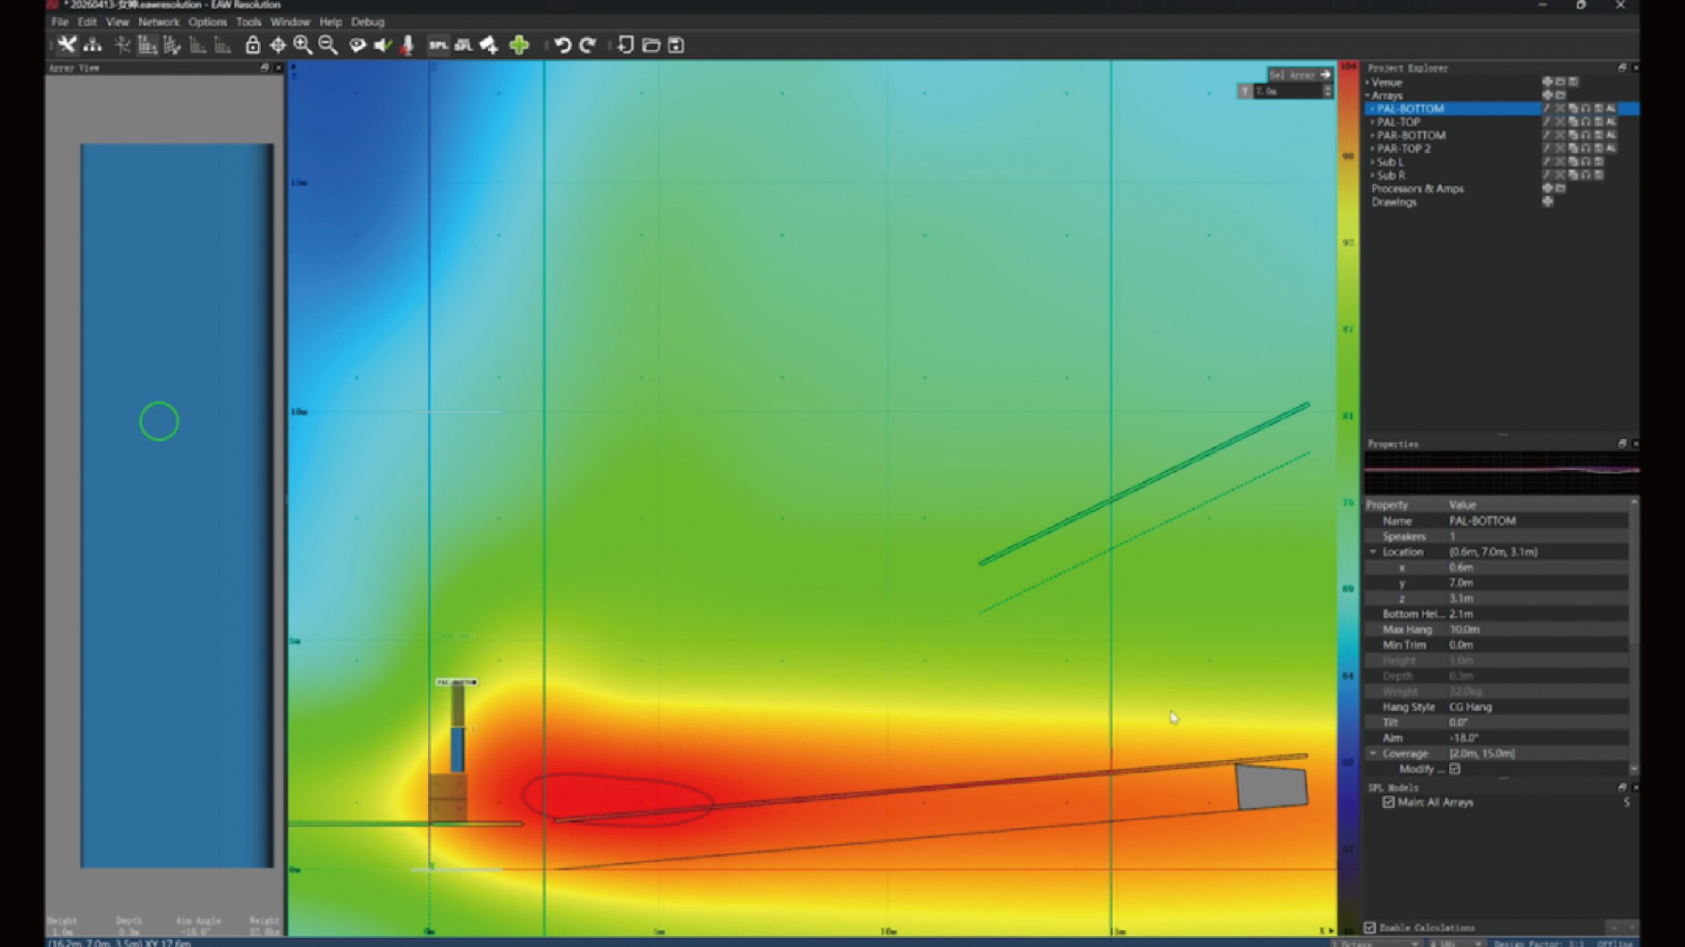Screen dimensions: 1685x947
Task: Toggle the microphone toolbar icon
Action: [407, 45]
